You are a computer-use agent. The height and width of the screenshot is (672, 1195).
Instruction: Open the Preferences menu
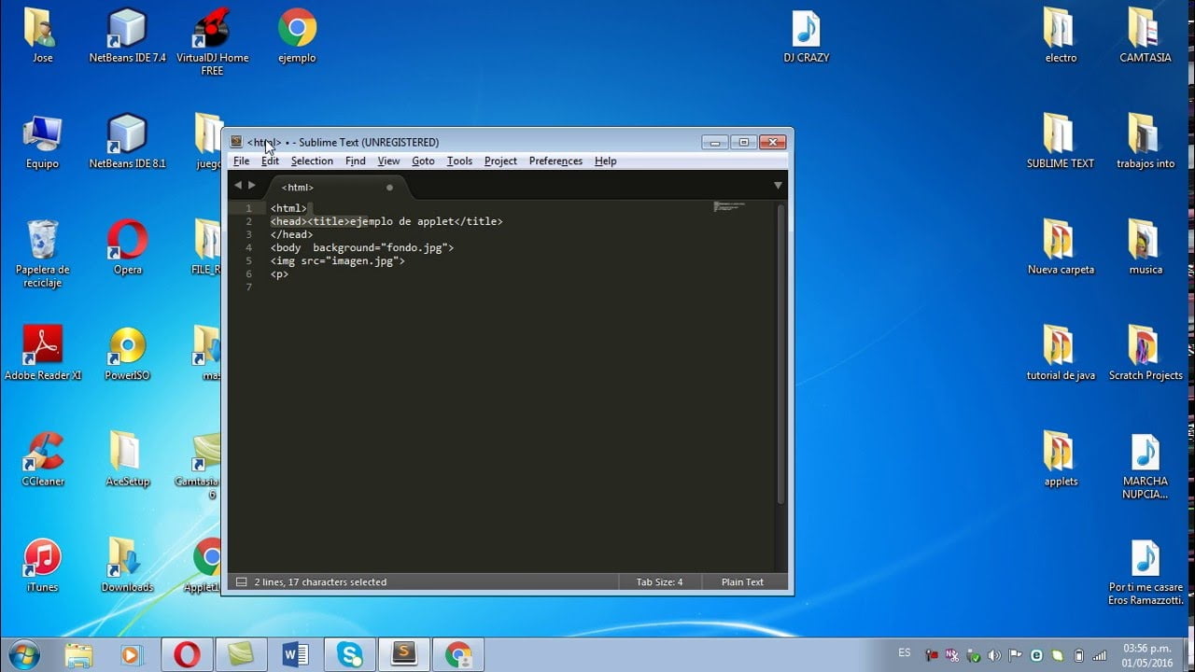(555, 161)
